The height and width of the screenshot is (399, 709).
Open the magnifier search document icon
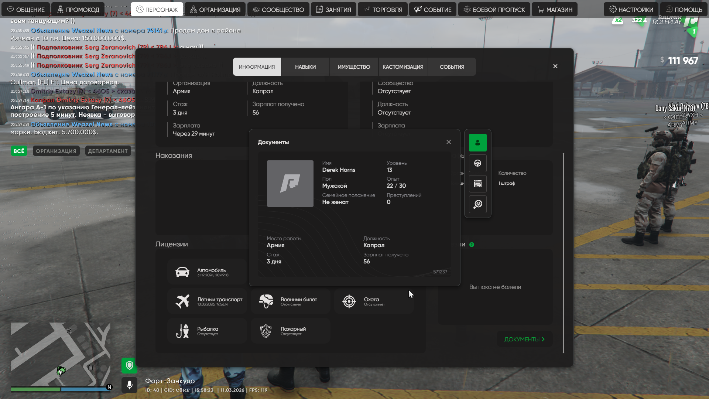477,204
